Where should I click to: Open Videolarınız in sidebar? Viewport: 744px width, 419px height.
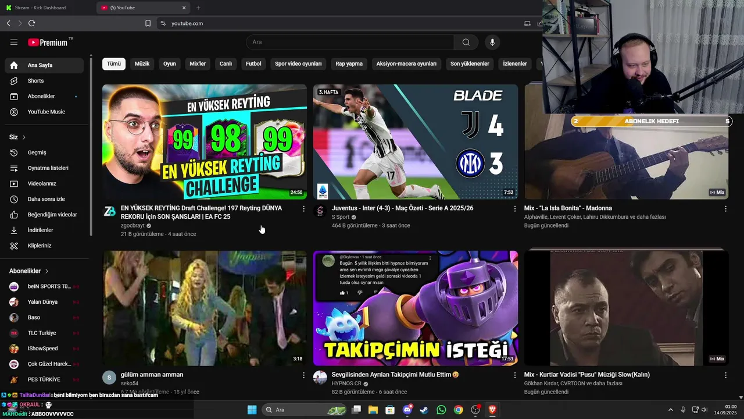(44, 183)
